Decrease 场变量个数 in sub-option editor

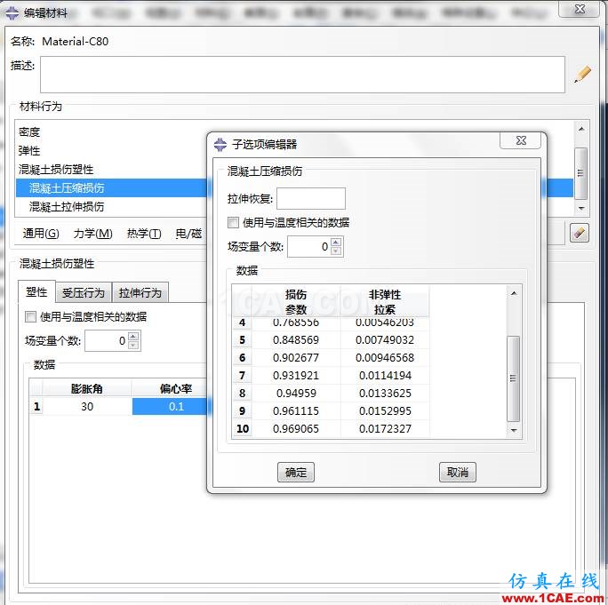(x=336, y=251)
